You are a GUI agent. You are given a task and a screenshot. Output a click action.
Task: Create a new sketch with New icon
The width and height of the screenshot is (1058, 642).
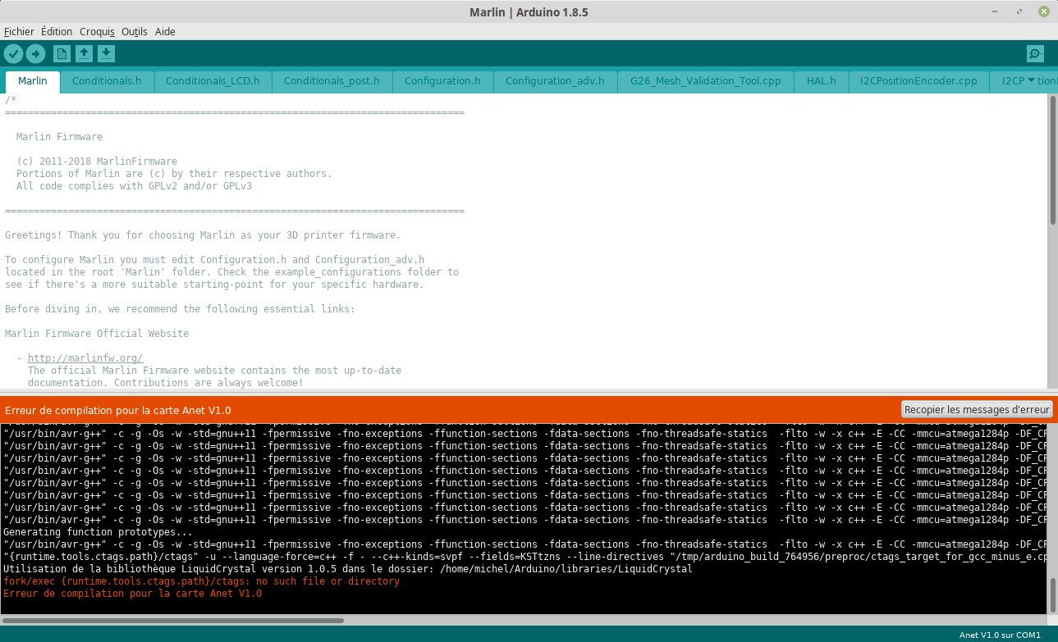62,54
